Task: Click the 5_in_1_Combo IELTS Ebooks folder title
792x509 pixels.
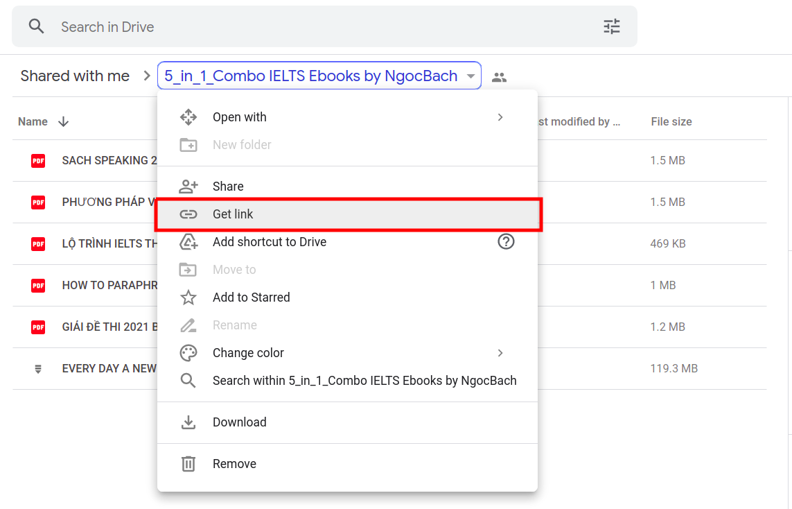Action: pyautogui.click(x=311, y=76)
